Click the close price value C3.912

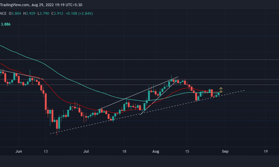coord(57,13)
